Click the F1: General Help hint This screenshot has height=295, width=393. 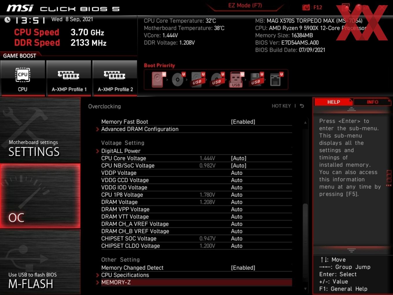[x=343, y=289]
